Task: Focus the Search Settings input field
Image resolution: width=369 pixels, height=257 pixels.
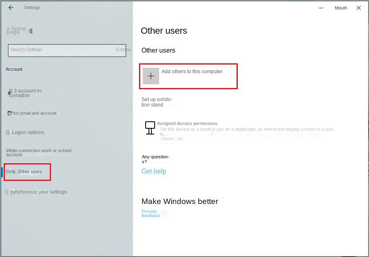Action: click(62, 50)
